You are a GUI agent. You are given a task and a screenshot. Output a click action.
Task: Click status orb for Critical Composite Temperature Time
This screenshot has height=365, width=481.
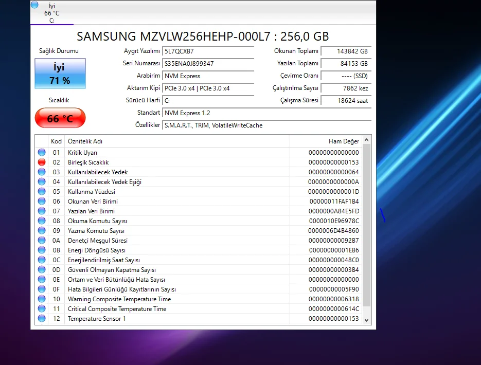pos(42,308)
